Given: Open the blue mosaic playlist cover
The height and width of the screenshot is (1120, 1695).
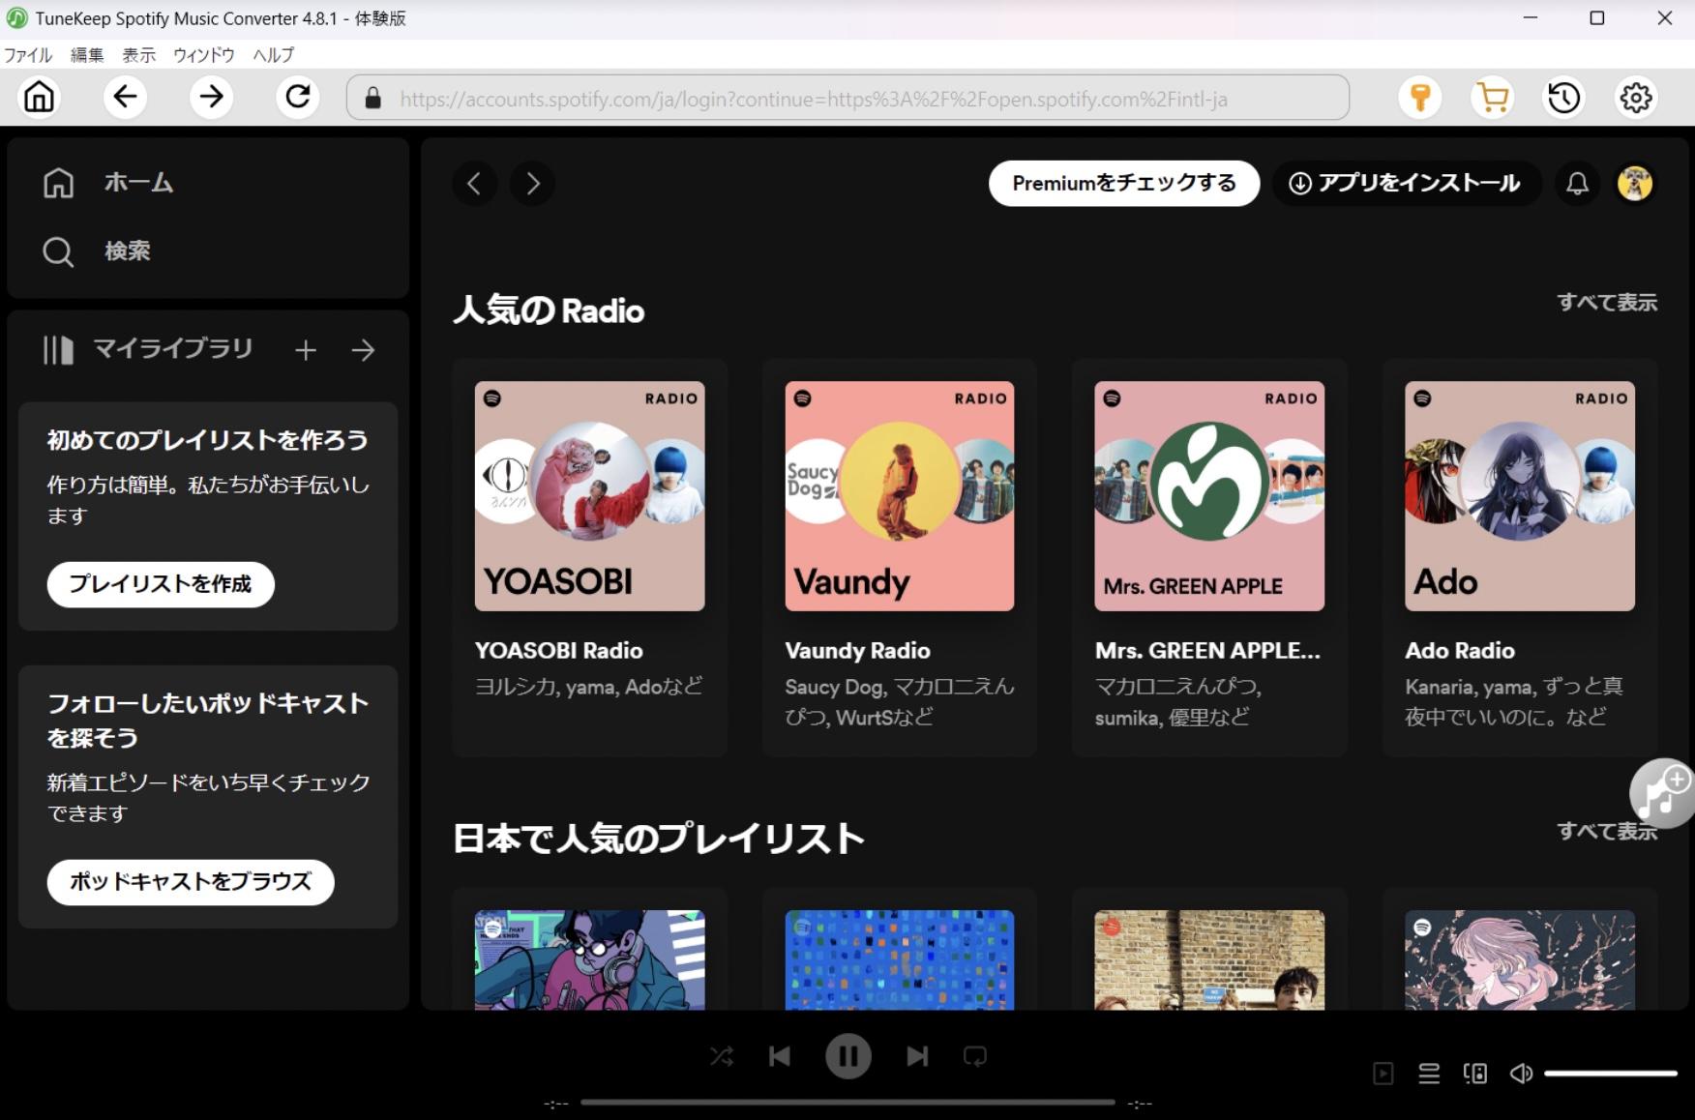Looking at the screenshot, I should 900,959.
